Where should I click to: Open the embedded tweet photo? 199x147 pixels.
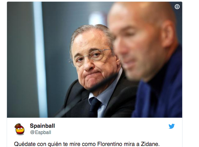pos(95,59)
